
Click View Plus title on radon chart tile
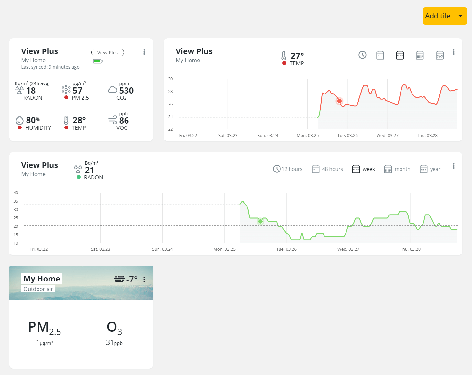tap(39, 165)
